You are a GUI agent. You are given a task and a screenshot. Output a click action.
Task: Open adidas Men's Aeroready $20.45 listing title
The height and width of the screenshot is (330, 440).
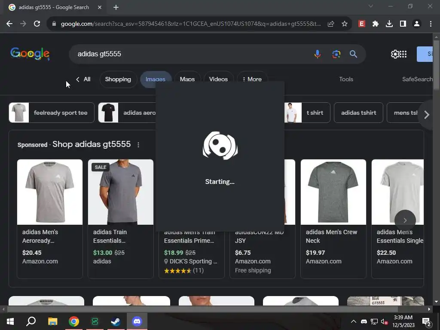[x=40, y=236]
